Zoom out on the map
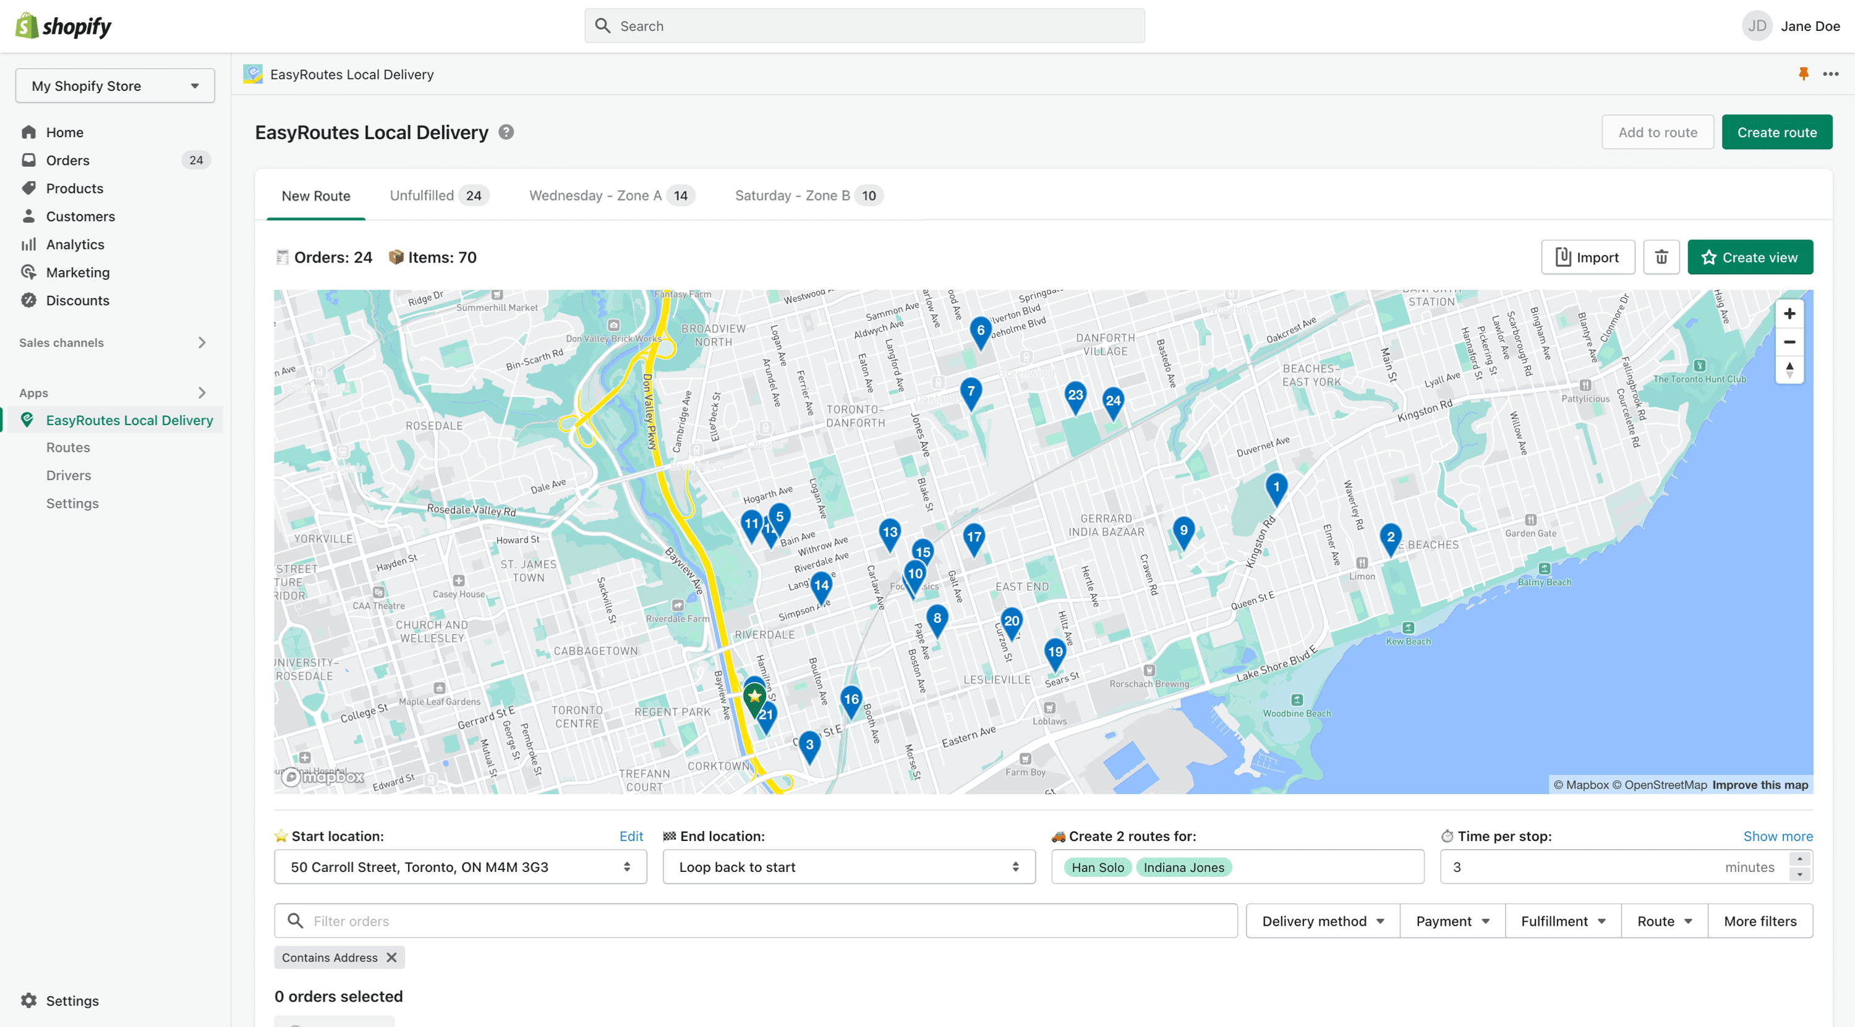1855x1027 pixels. point(1789,342)
